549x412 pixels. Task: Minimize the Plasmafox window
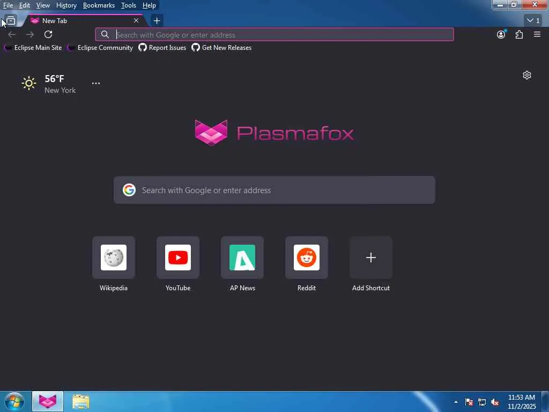[x=500, y=5]
